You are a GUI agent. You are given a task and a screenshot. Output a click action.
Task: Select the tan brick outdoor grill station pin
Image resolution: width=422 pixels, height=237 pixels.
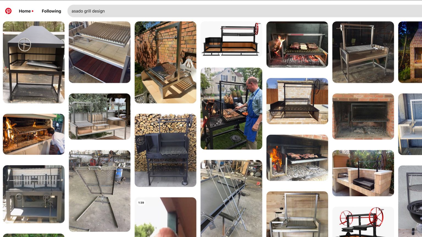(x=363, y=173)
